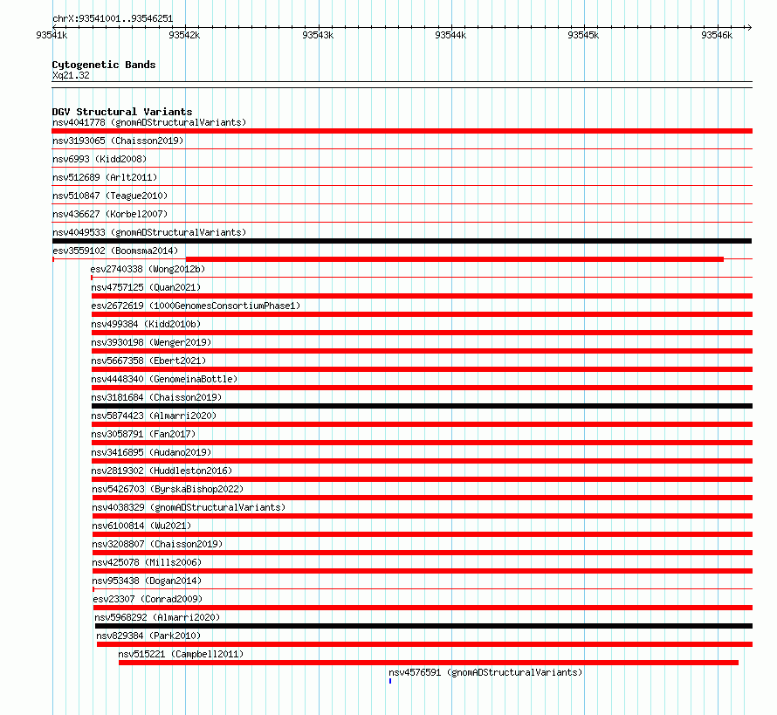Select nsv515221 (Campbell2011) variant label
The height and width of the screenshot is (715, 777).
point(182,654)
